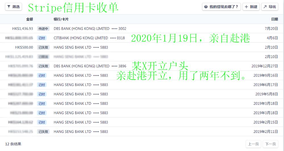Click 已付 badge in CITIBANK row
The image size is (284, 151).
pyautogui.click(x=42, y=38)
